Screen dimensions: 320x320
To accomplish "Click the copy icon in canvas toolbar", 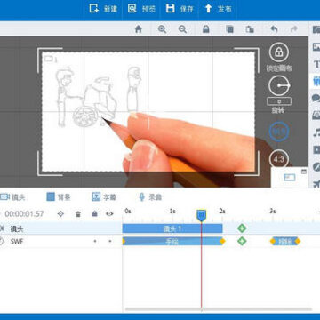I will click(x=229, y=29).
